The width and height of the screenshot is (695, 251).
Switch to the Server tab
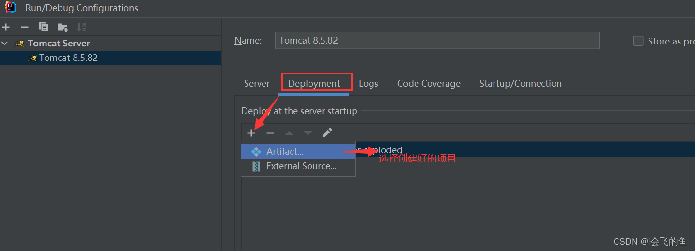click(x=257, y=84)
